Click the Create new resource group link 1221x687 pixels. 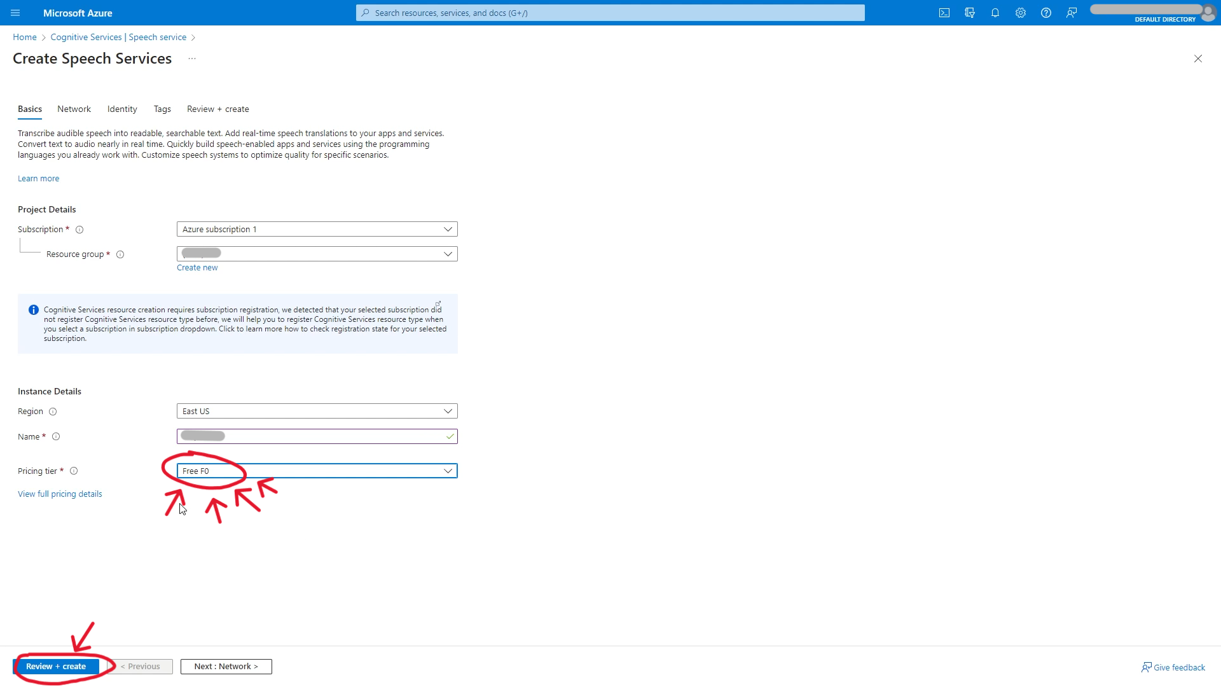point(197,268)
